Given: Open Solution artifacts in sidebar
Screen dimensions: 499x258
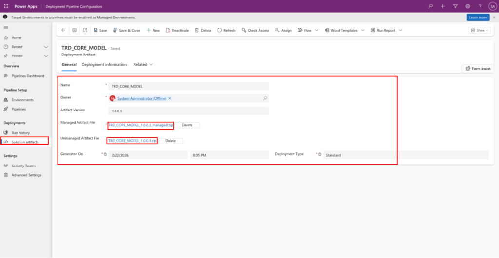Looking at the screenshot, I should coord(25,142).
